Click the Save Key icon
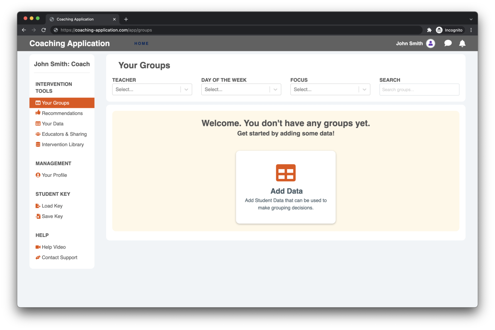495x330 pixels. click(x=38, y=216)
